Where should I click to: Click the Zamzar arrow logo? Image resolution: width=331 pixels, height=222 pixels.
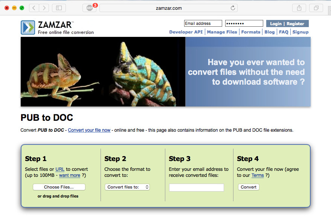coord(28,27)
